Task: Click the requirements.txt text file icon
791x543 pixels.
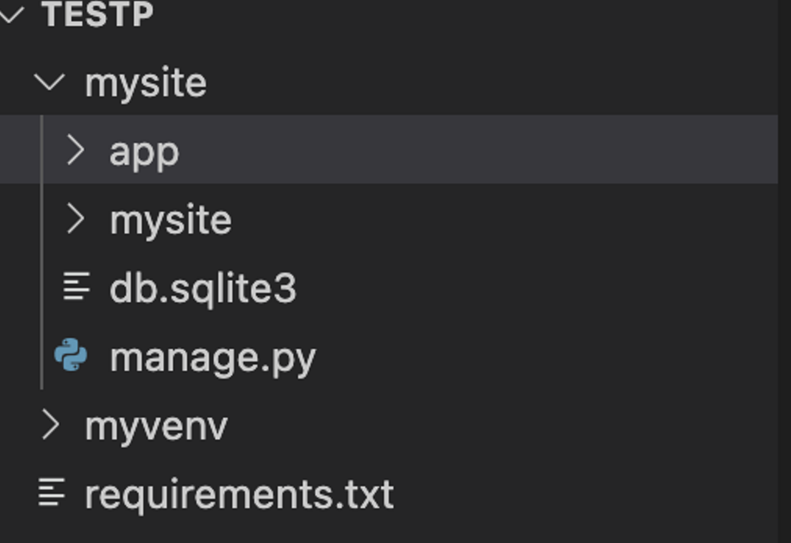Action: pos(52,492)
